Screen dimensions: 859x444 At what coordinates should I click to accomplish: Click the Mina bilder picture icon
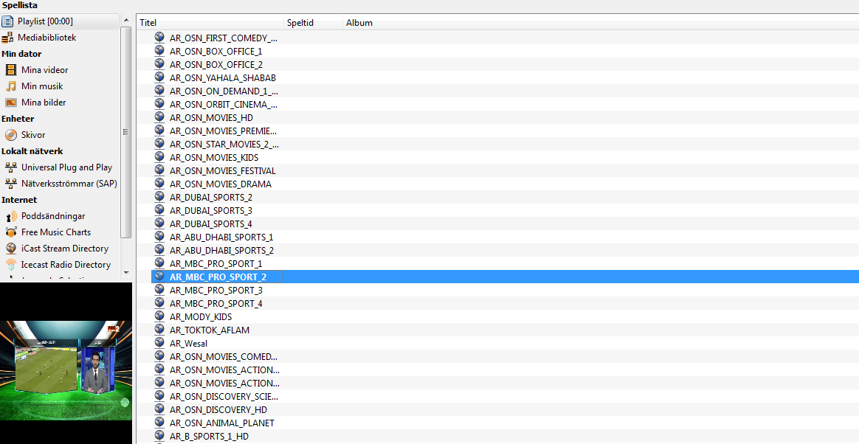tap(11, 103)
